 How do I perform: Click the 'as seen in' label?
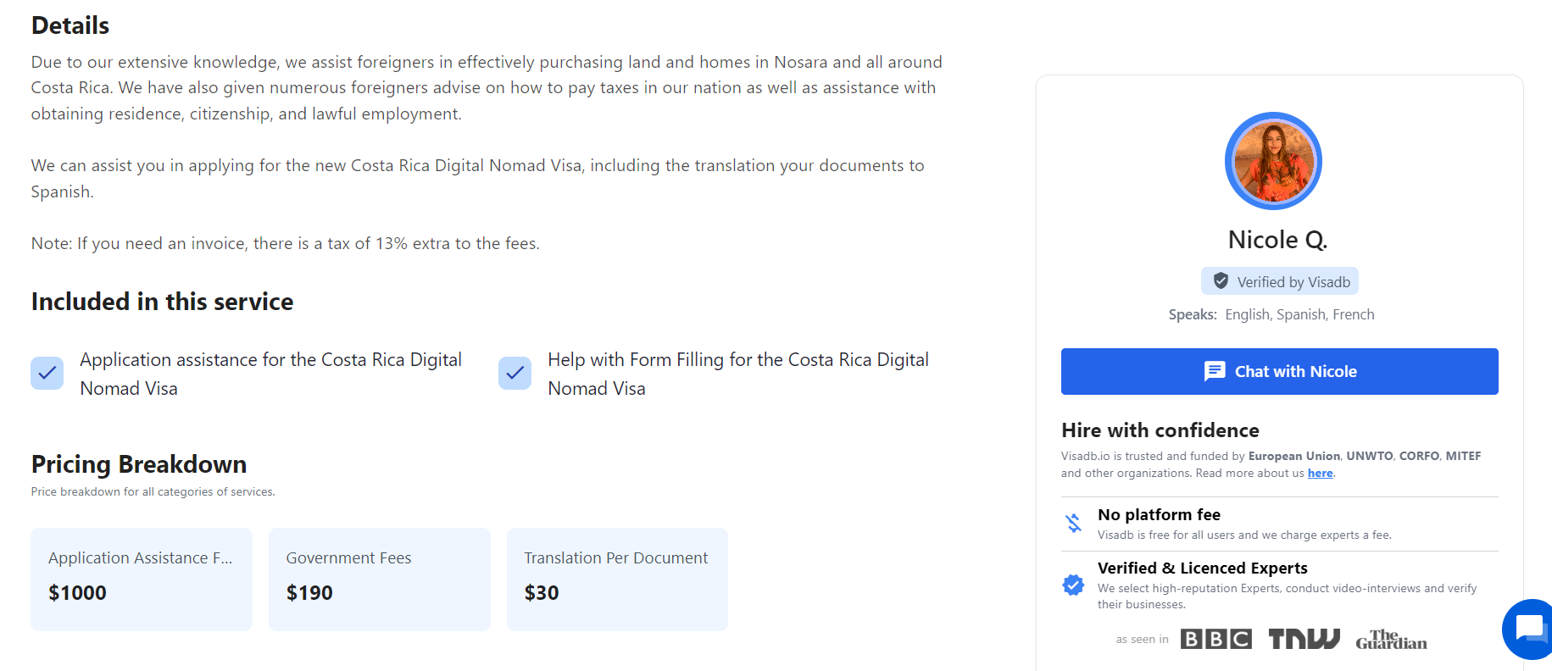point(1142,640)
